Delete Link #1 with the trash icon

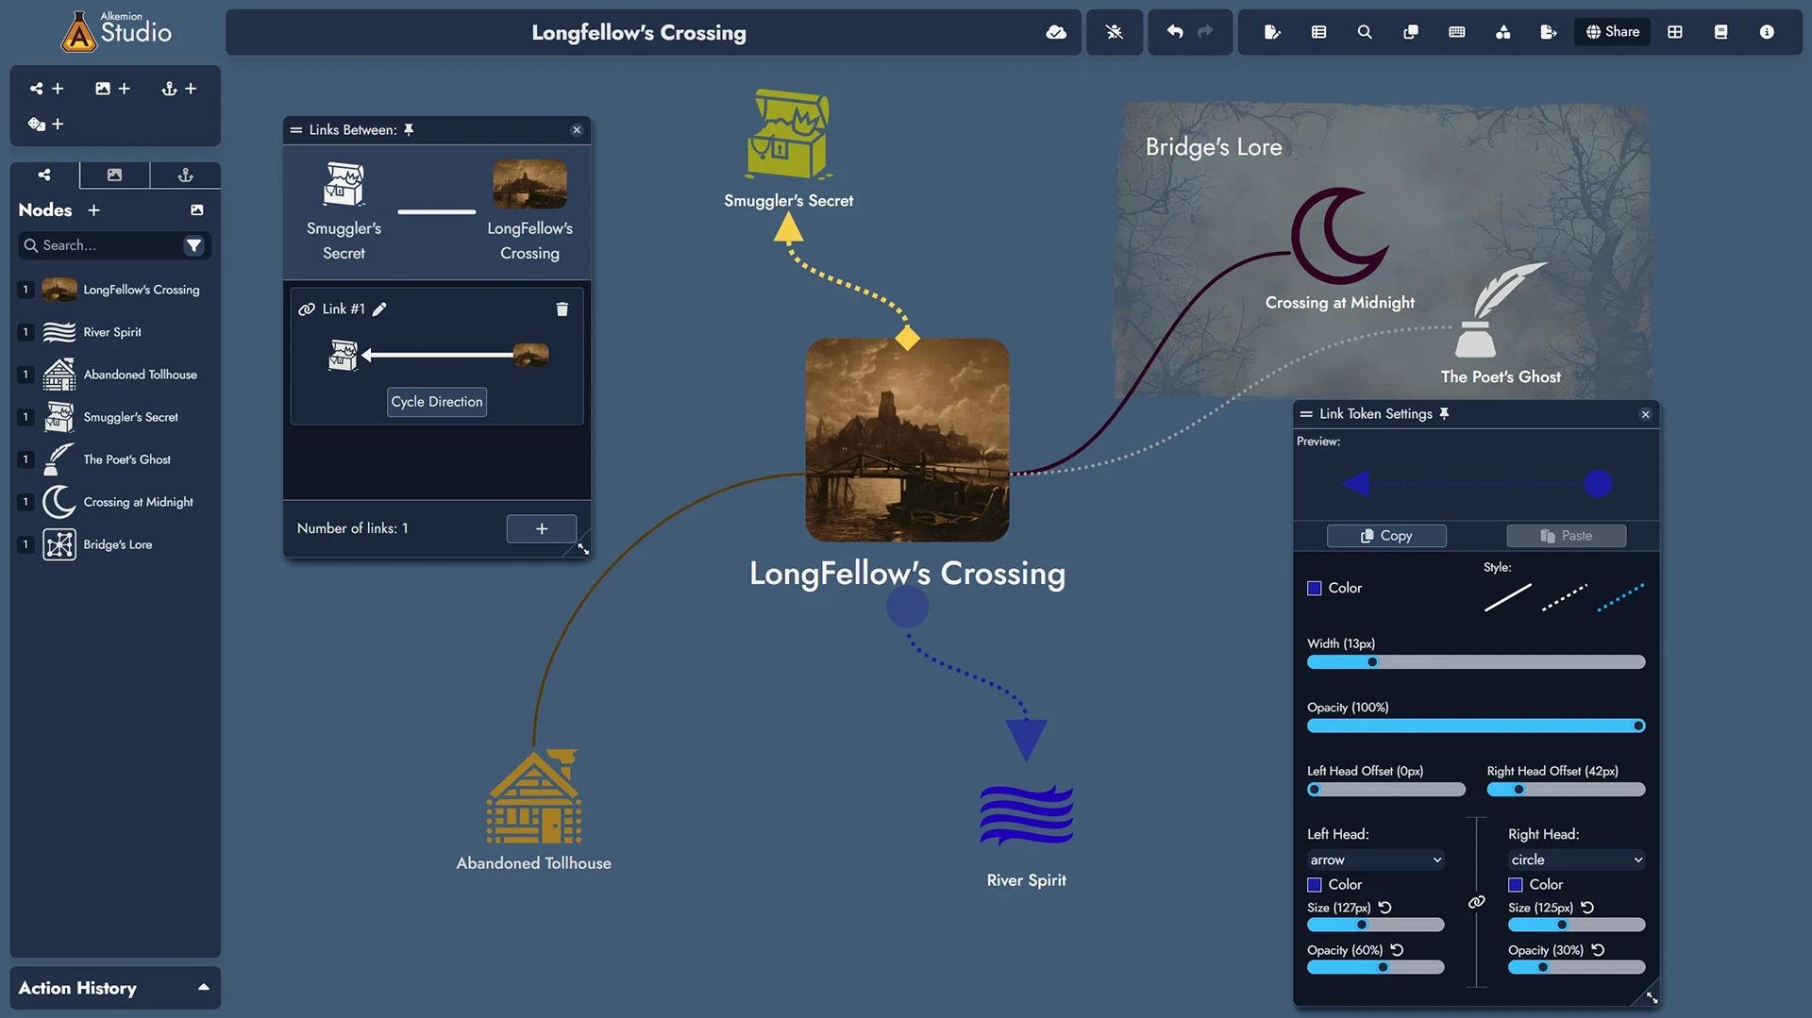[x=562, y=309]
